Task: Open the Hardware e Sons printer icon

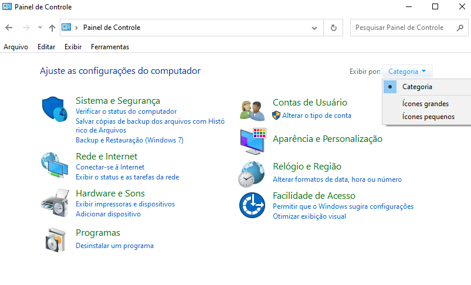Action: [55, 203]
